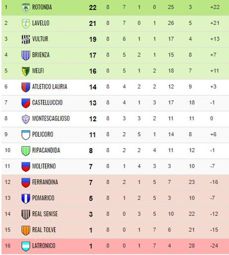The image size is (229, 255).
Task: Click the Ferrandina team name
Action: pos(45,182)
